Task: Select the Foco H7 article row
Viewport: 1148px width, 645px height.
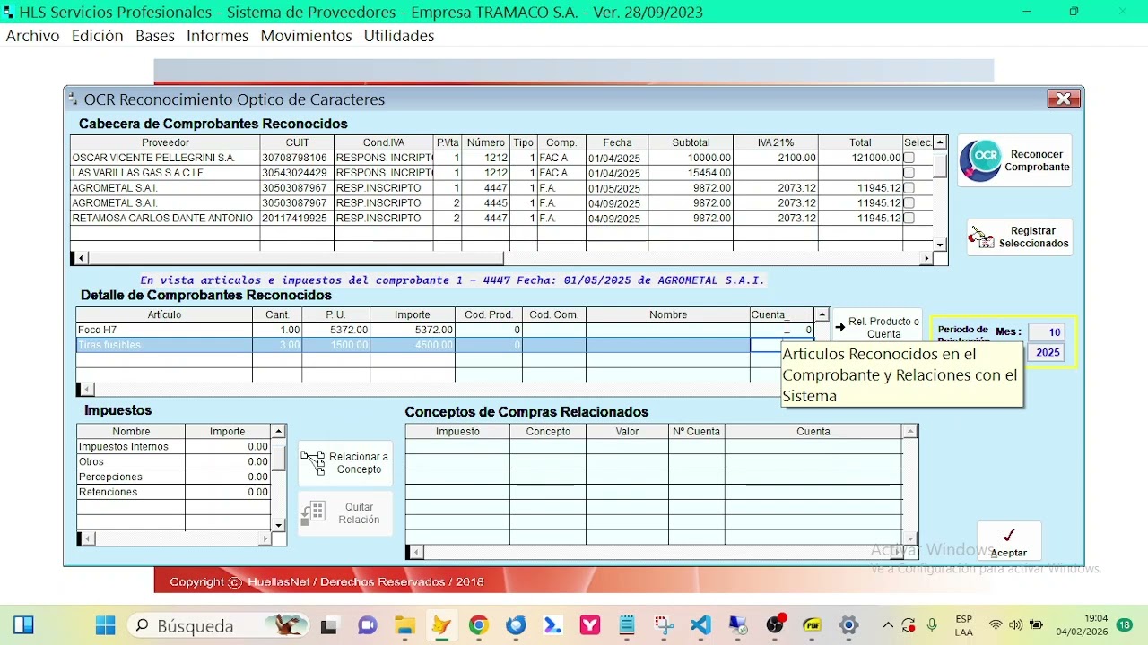Action: pyautogui.click(x=445, y=330)
